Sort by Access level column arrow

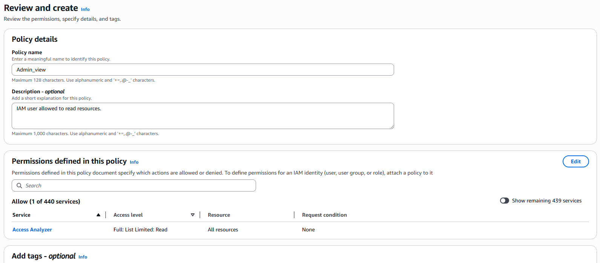click(x=193, y=215)
